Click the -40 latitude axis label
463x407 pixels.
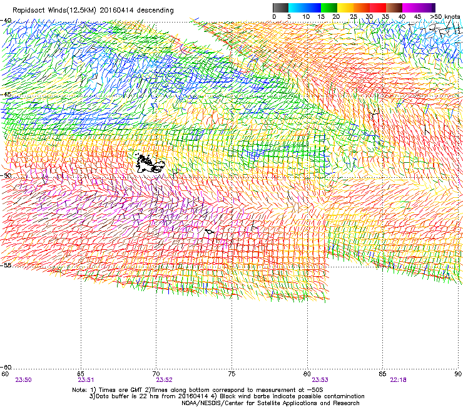(6, 21)
